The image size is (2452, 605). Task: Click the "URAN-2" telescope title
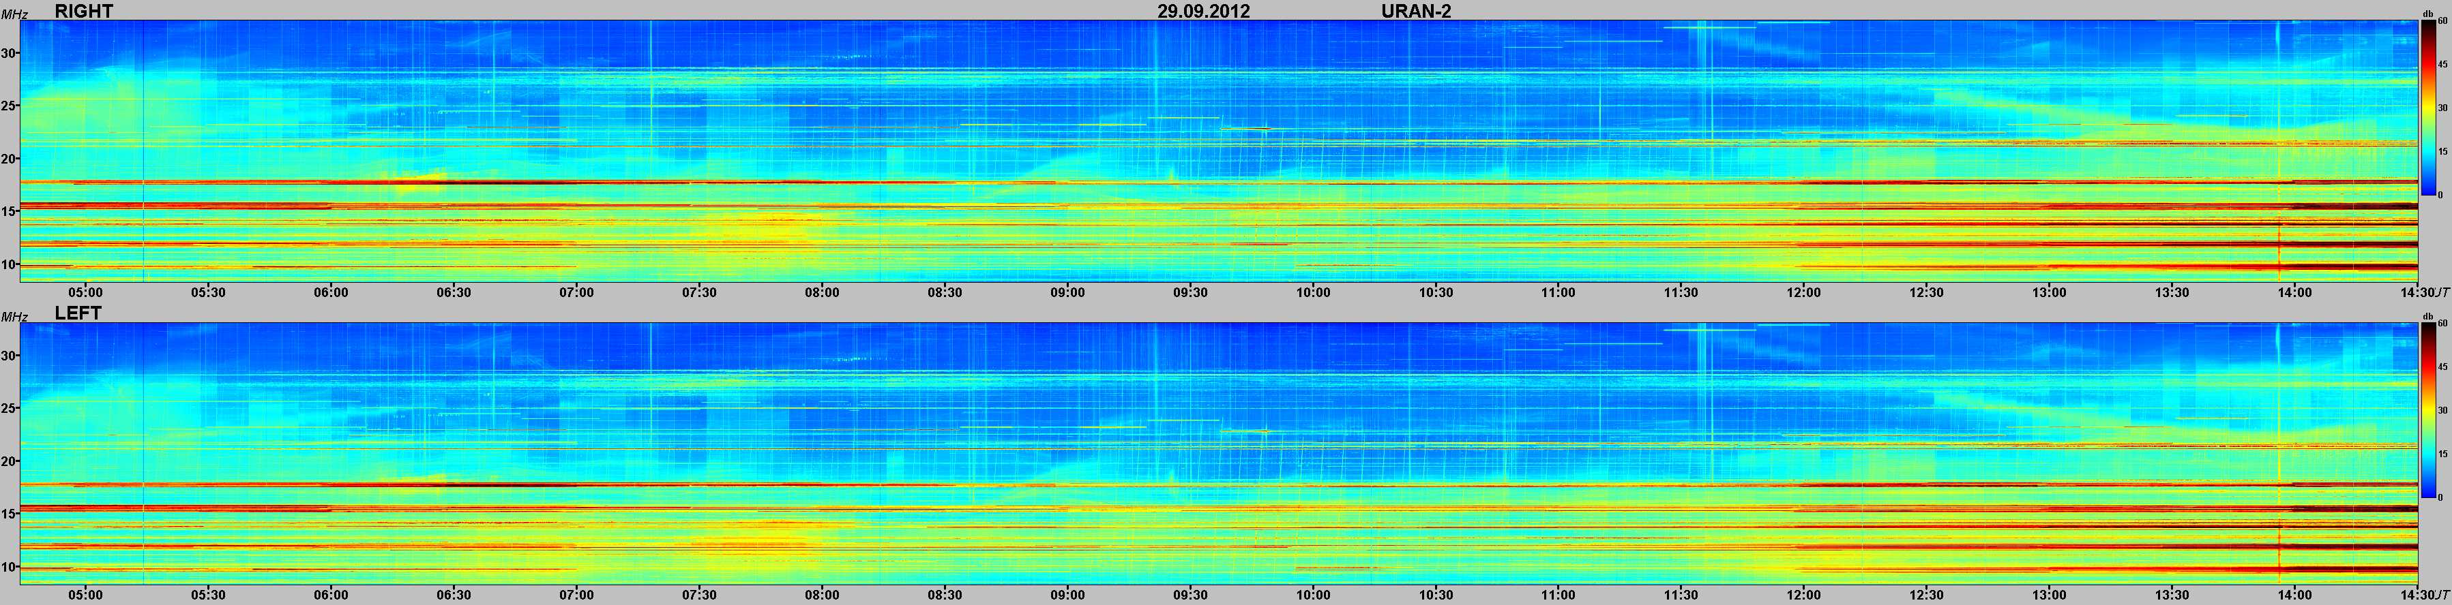(x=1417, y=12)
